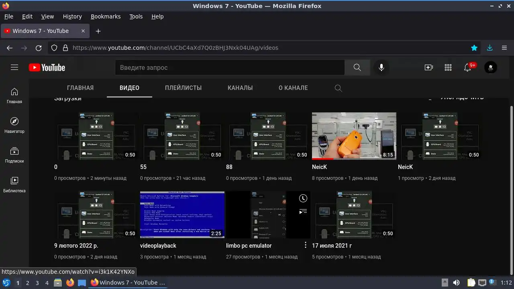Show site info via the padlock icon
The image size is (514, 289).
[65, 48]
